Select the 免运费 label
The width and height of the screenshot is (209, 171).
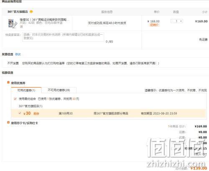[x=203, y=40]
